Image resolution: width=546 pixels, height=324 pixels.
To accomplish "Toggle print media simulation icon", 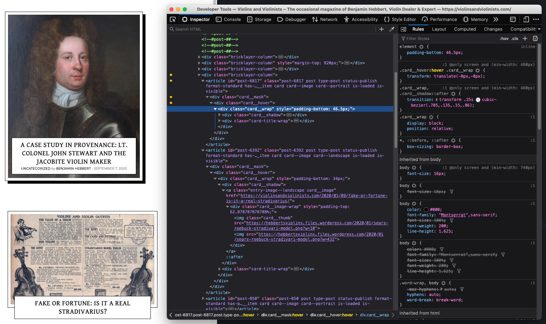I will click(535, 39).
